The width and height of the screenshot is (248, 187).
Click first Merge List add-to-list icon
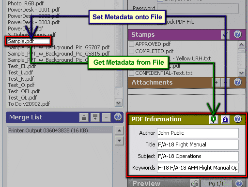pos(84,117)
